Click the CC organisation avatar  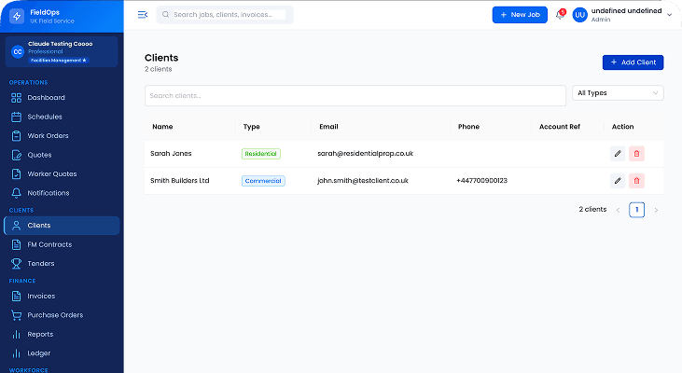point(18,51)
